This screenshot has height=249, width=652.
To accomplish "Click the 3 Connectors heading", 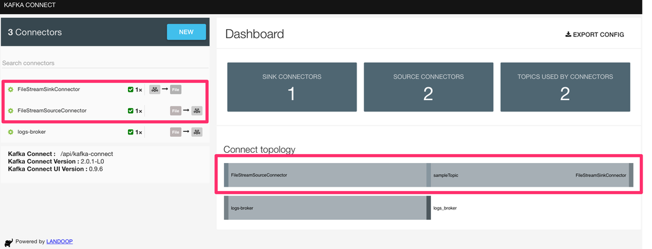I will [x=35, y=32].
